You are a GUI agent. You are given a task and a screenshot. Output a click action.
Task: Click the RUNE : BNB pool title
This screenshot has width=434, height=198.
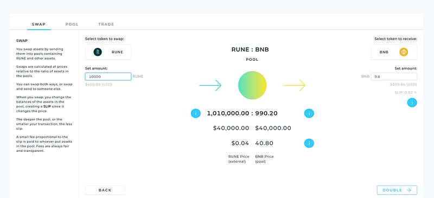(x=250, y=50)
